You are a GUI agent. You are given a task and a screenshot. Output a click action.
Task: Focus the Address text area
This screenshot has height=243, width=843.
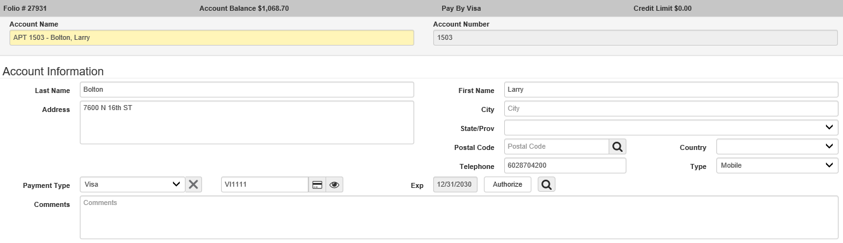[x=247, y=123]
